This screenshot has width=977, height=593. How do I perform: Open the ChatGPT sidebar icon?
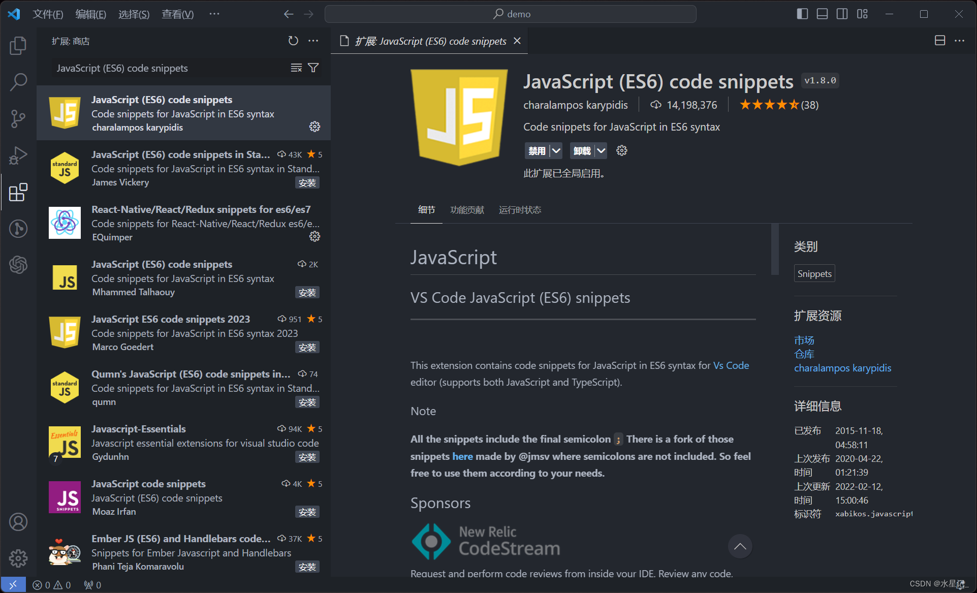(x=18, y=265)
